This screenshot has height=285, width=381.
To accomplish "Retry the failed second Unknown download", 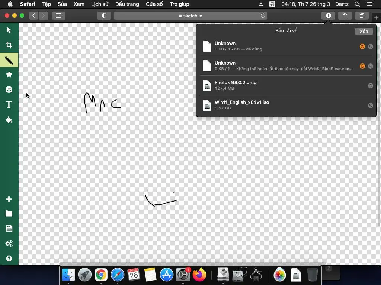I will [362, 66].
